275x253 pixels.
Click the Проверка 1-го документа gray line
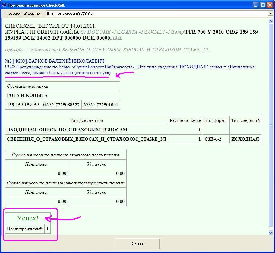(x=108, y=50)
